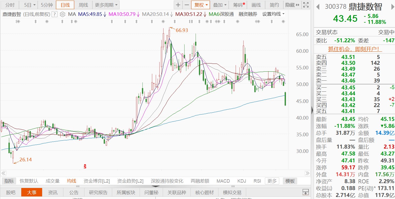This screenshot has width=395, height=199.
Task: Click the zoom in plus icon
Action: click(178, 5)
